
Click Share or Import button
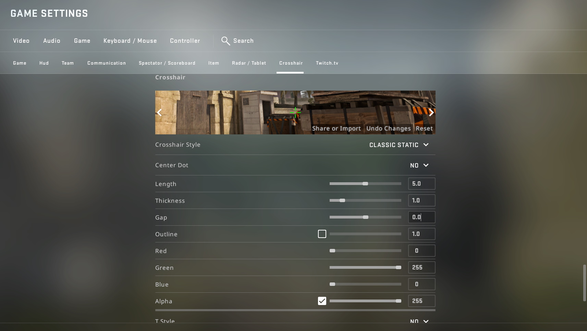pos(337,129)
